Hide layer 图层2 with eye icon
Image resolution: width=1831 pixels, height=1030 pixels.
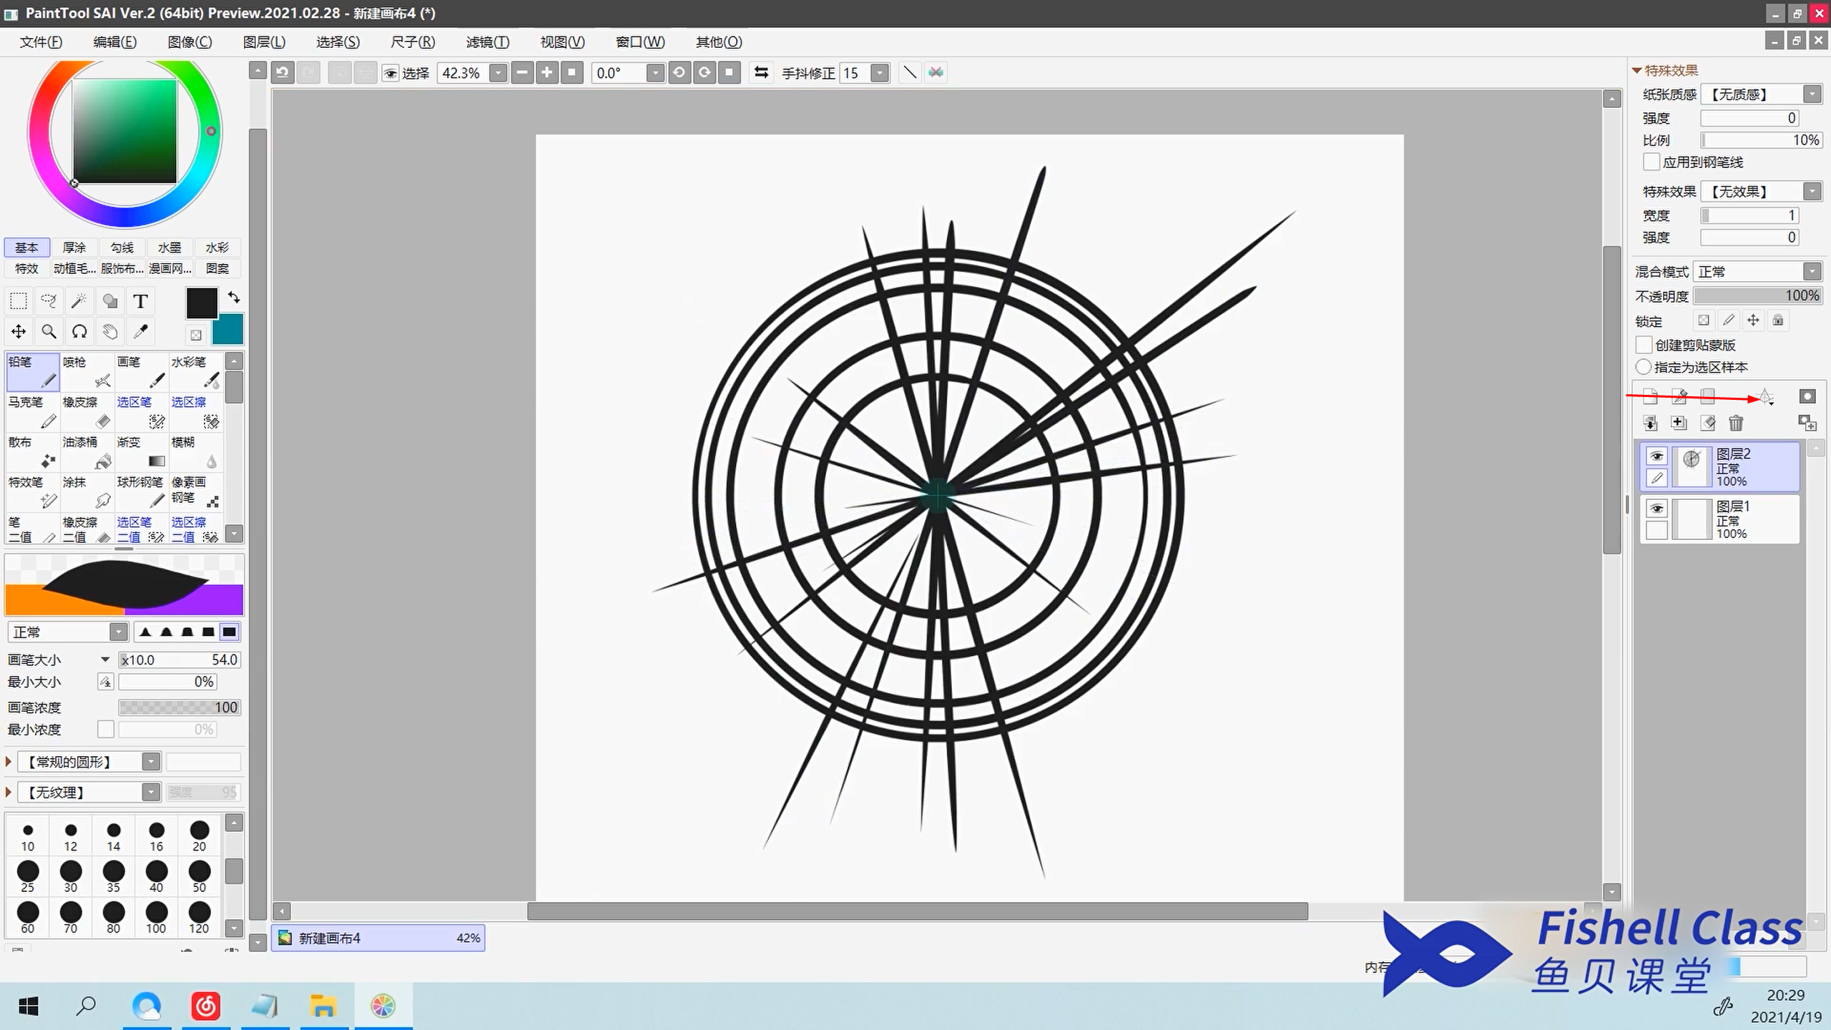point(1656,456)
